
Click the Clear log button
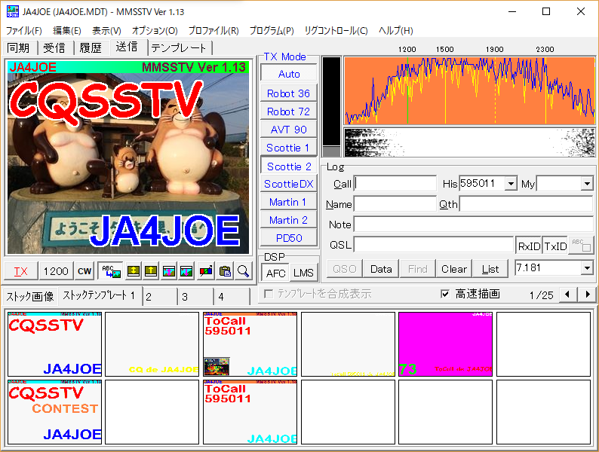454,269
